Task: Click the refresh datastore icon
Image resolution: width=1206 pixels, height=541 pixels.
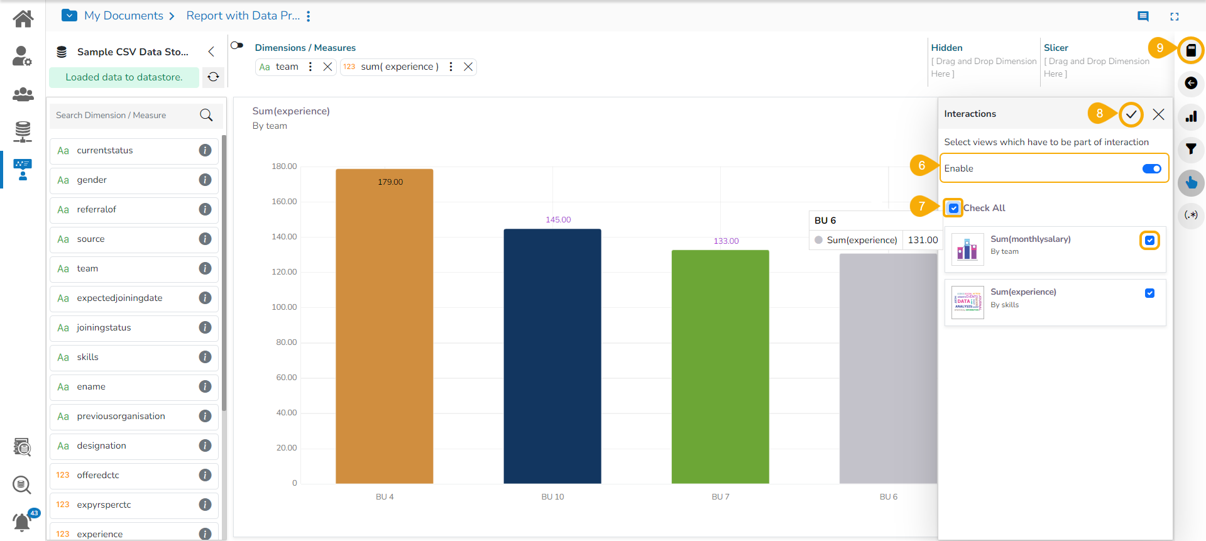Action: point(213,77)
